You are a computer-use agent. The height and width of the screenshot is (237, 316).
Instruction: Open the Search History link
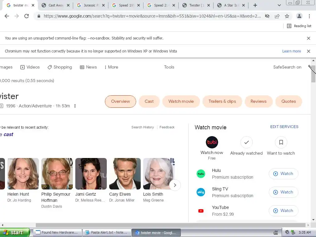(x=143, y=127)
